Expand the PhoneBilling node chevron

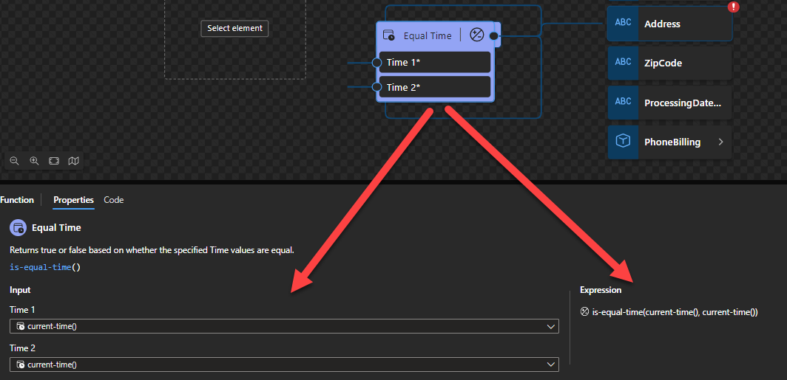coord(720,142)
